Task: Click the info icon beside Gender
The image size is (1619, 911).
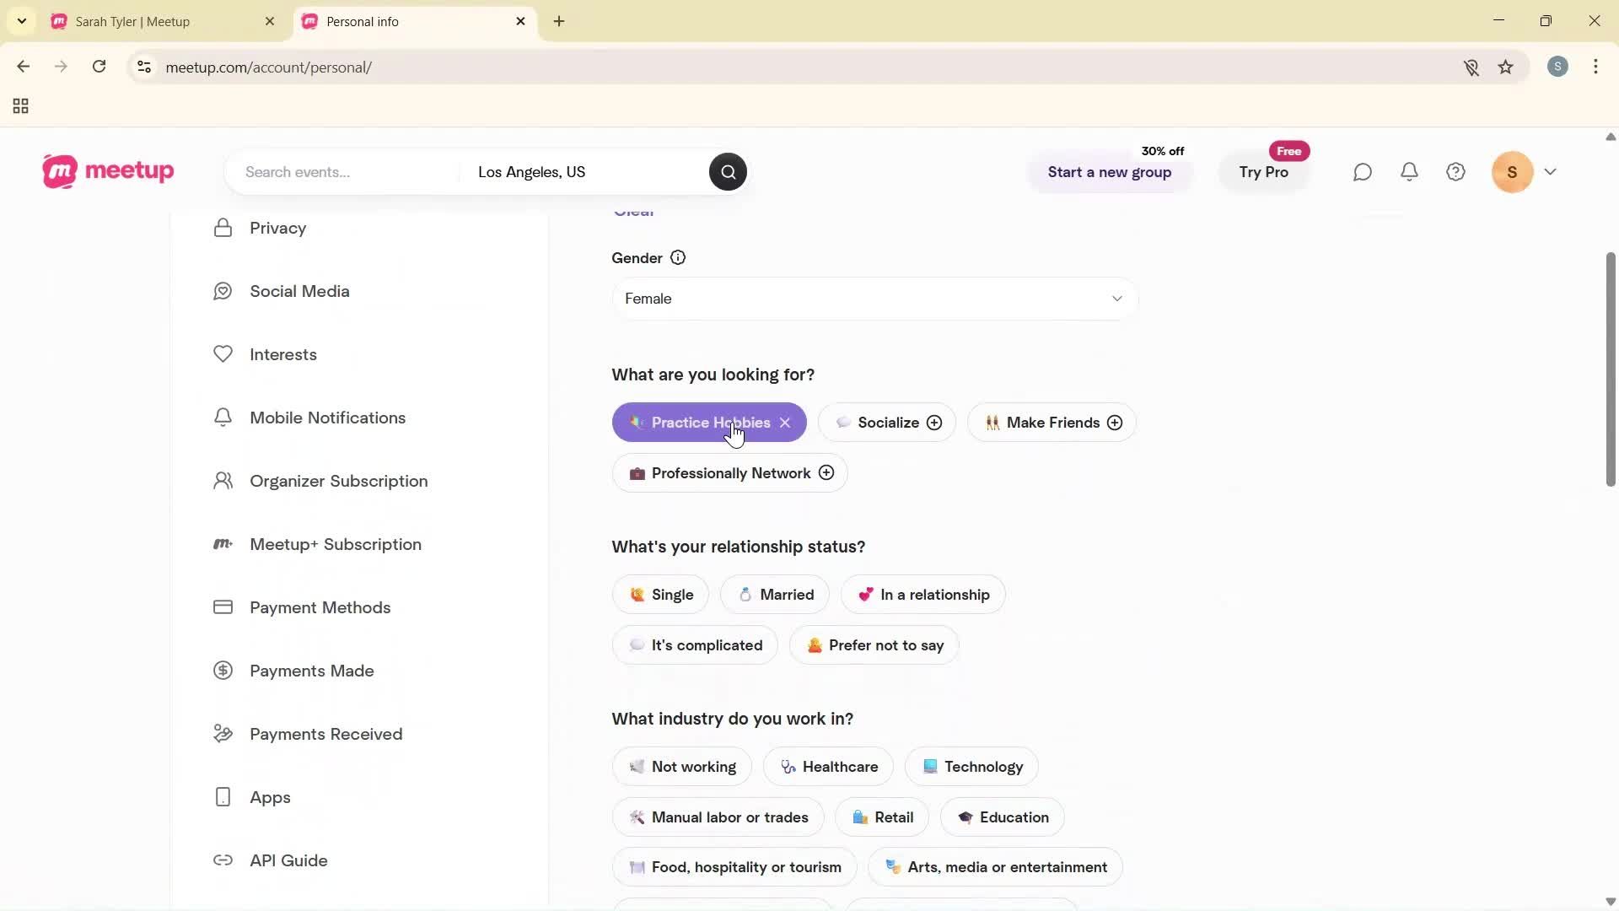Action: click(679, 257)
